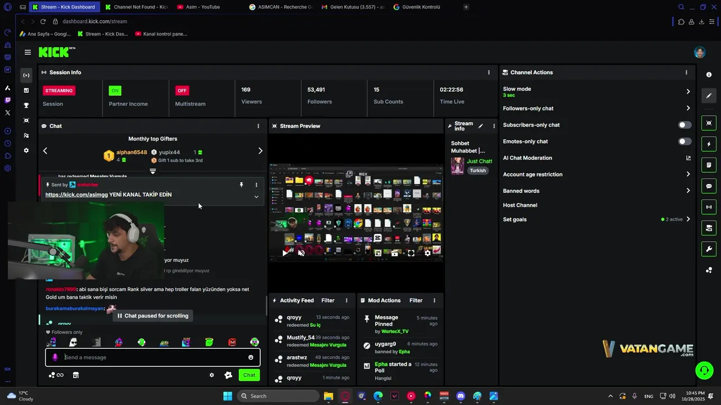Open the chat shop icon
Viewport: 721px width, 405px height.
(75, 375)
